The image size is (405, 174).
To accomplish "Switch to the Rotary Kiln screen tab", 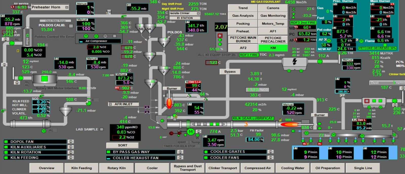I will pyautogui.click(x=116, y=168).
